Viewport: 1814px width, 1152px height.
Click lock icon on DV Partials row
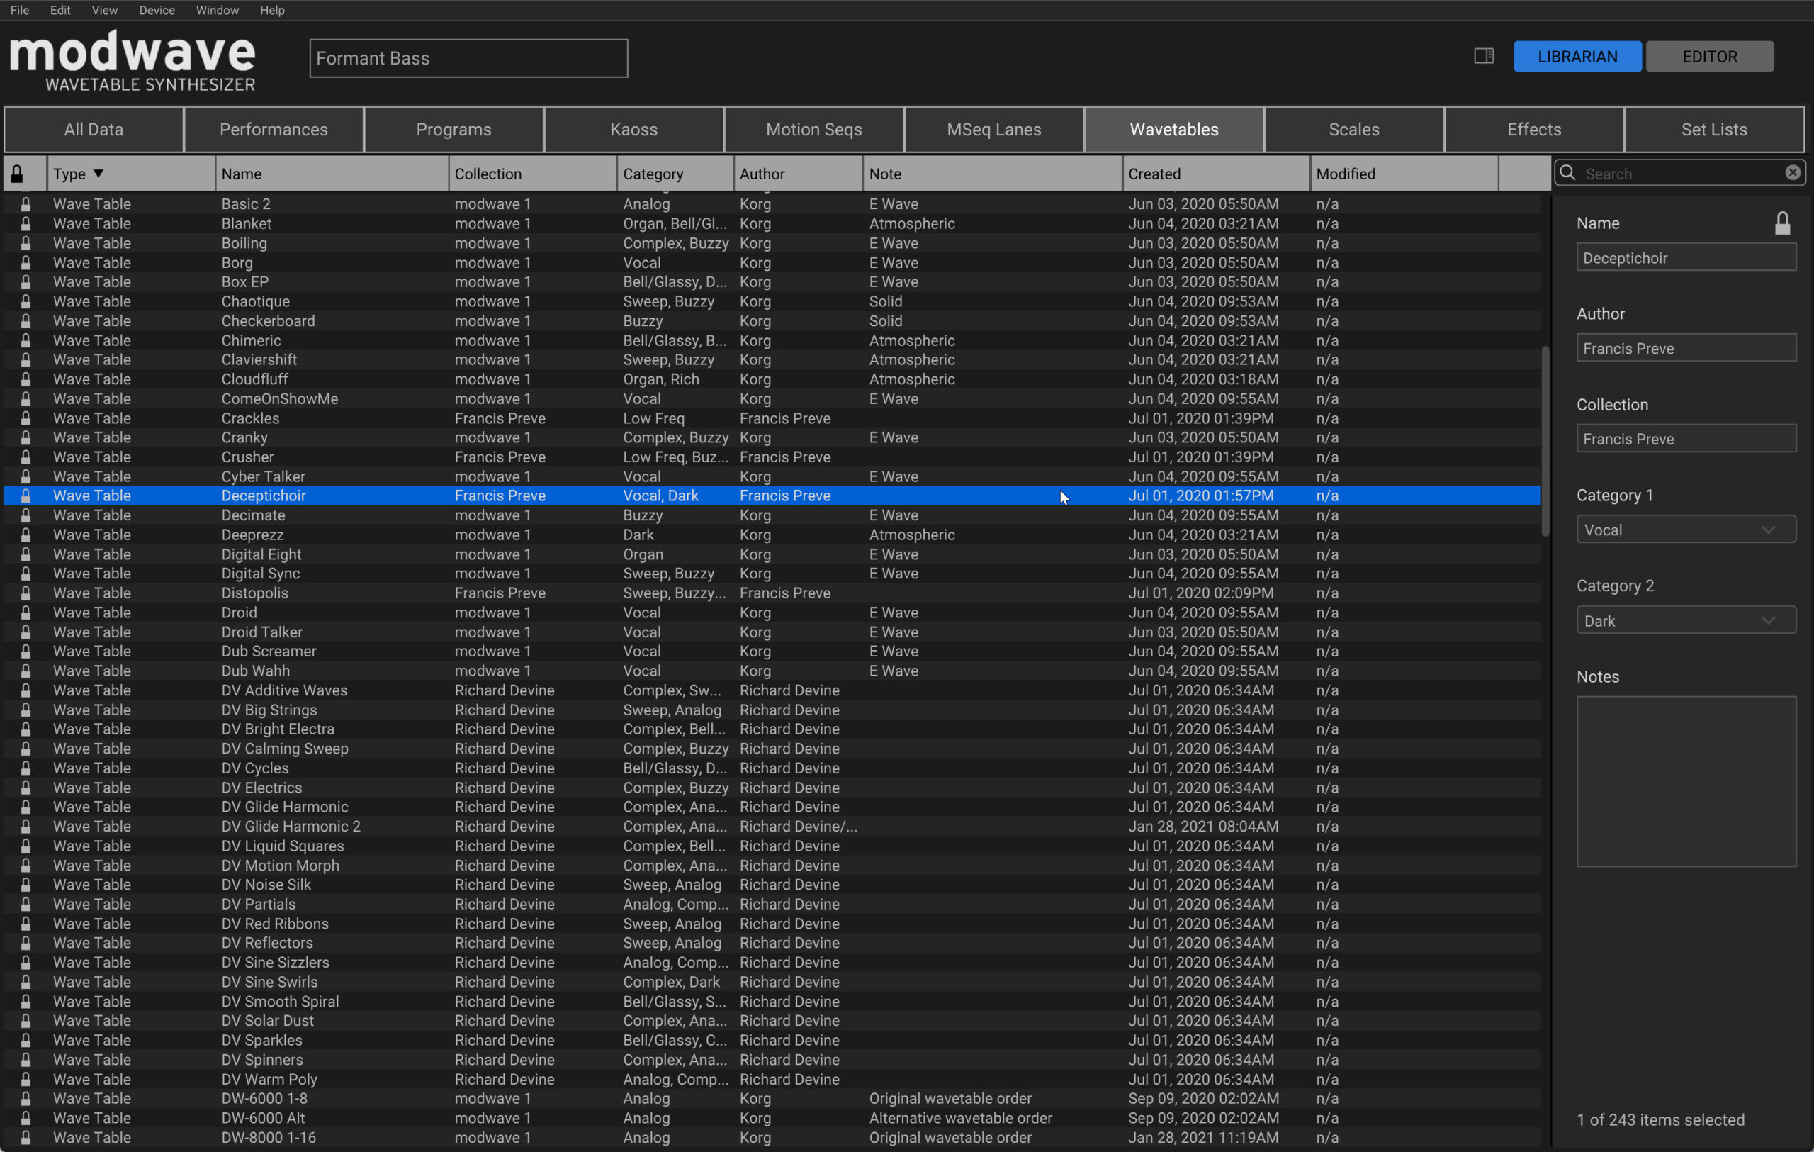coord(26,904)
